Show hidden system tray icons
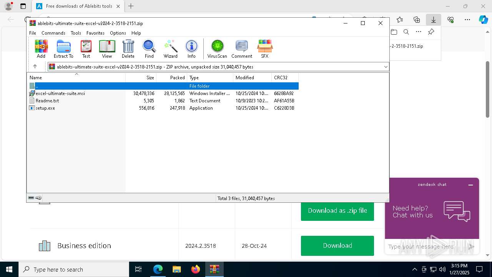 [x=414, y=269]
